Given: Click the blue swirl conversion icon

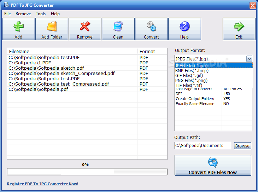Looking at the screenshot, I should [x=213, y=162].
